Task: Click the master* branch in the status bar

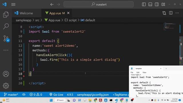Action: tap(11, 94)
